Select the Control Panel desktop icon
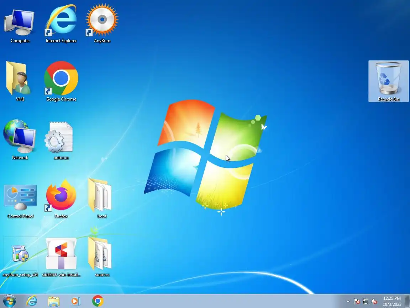Screen dimensions: 410x308 [20, 201]
